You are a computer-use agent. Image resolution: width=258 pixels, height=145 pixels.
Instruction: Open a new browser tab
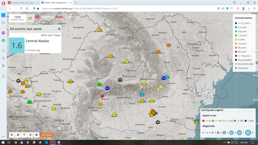pos(76,3)
